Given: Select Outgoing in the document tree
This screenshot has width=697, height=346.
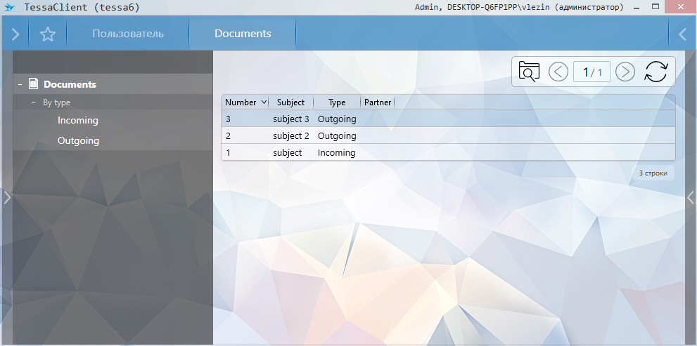Looking at the screenshot, I should click(x=78, y=141).
